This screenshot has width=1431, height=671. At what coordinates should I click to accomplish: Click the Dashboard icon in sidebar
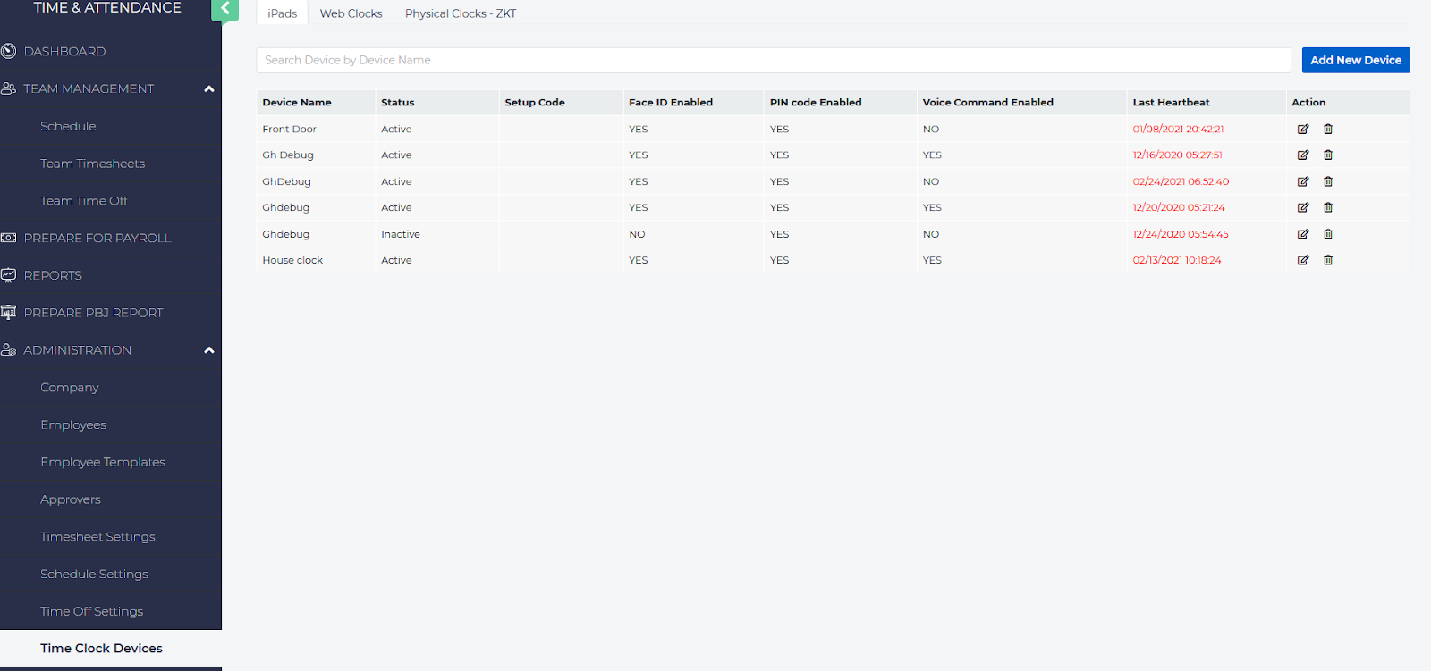(9, 52)
